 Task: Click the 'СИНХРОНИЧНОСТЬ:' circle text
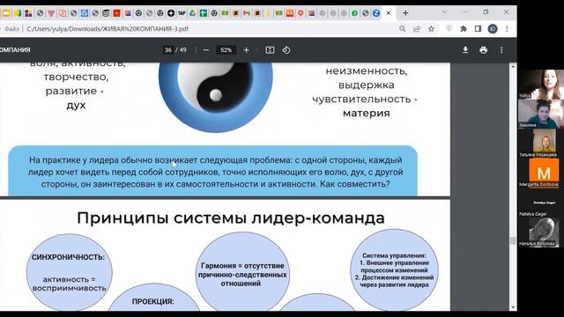point(68,257)
